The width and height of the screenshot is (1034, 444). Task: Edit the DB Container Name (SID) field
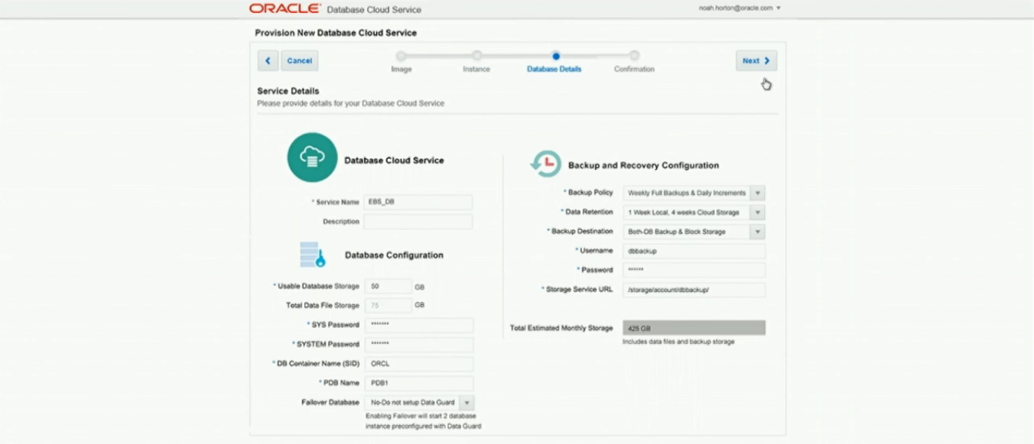pos(419,364)
